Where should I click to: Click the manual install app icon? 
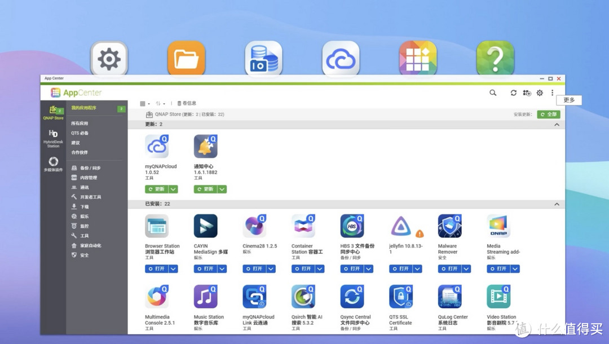click(527, 93)
